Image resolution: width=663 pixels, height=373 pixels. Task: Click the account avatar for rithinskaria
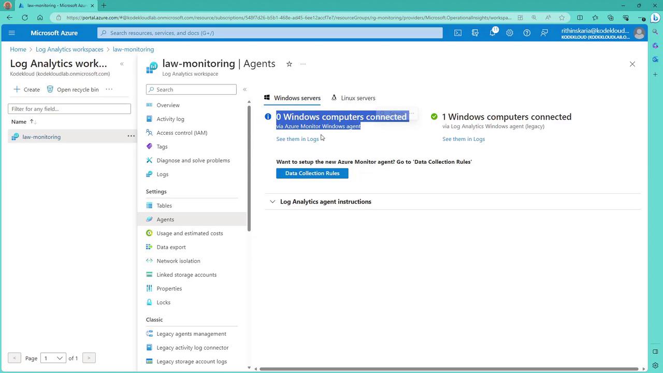pyautogui.click(x=639, y=33)
